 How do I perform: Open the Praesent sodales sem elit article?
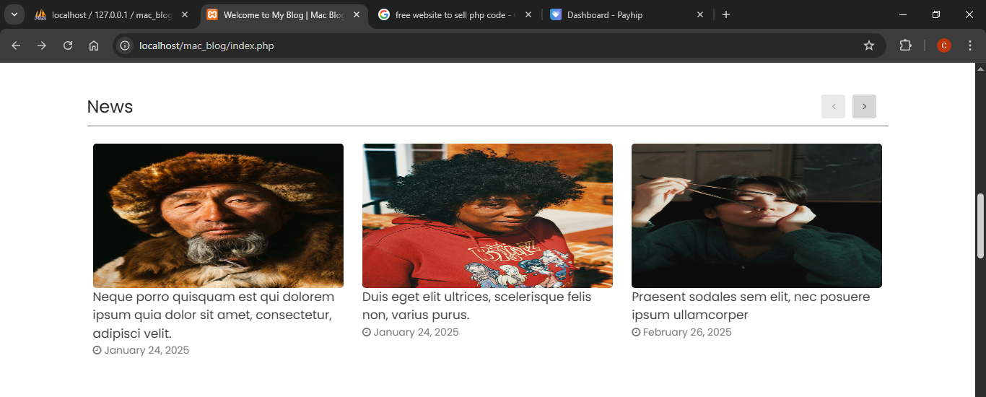click(751, 306)
